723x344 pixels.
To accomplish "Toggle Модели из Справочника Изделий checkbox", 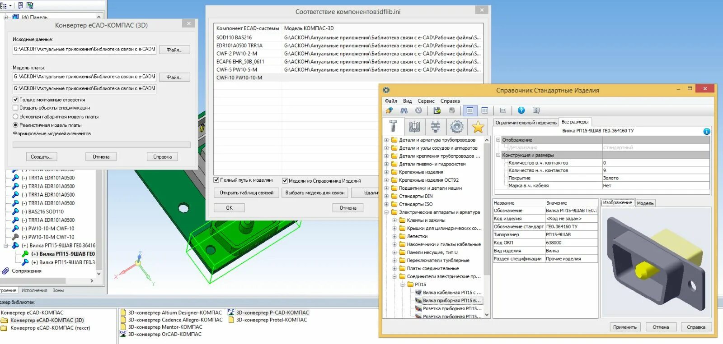I will pos(285,181).
